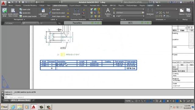
Task: Click the Help question mark icon
Action: coord(181,2)
